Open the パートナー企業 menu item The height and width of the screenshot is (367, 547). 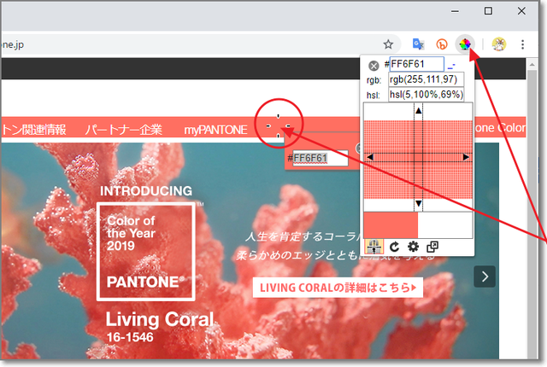click(123, 130)
